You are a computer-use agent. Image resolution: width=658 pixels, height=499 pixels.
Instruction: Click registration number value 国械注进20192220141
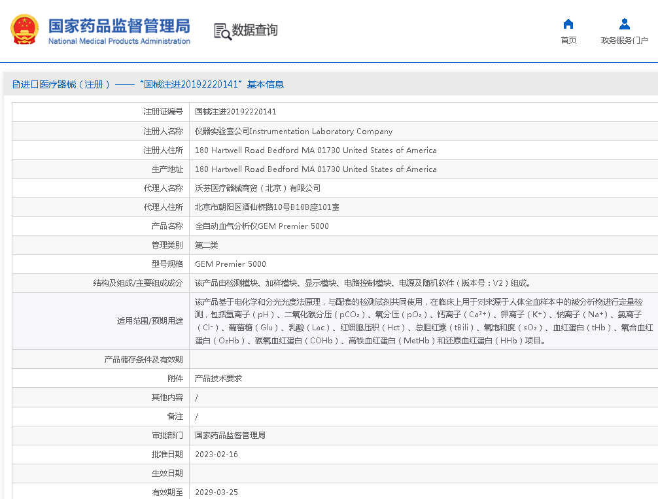tap(235, 112)
